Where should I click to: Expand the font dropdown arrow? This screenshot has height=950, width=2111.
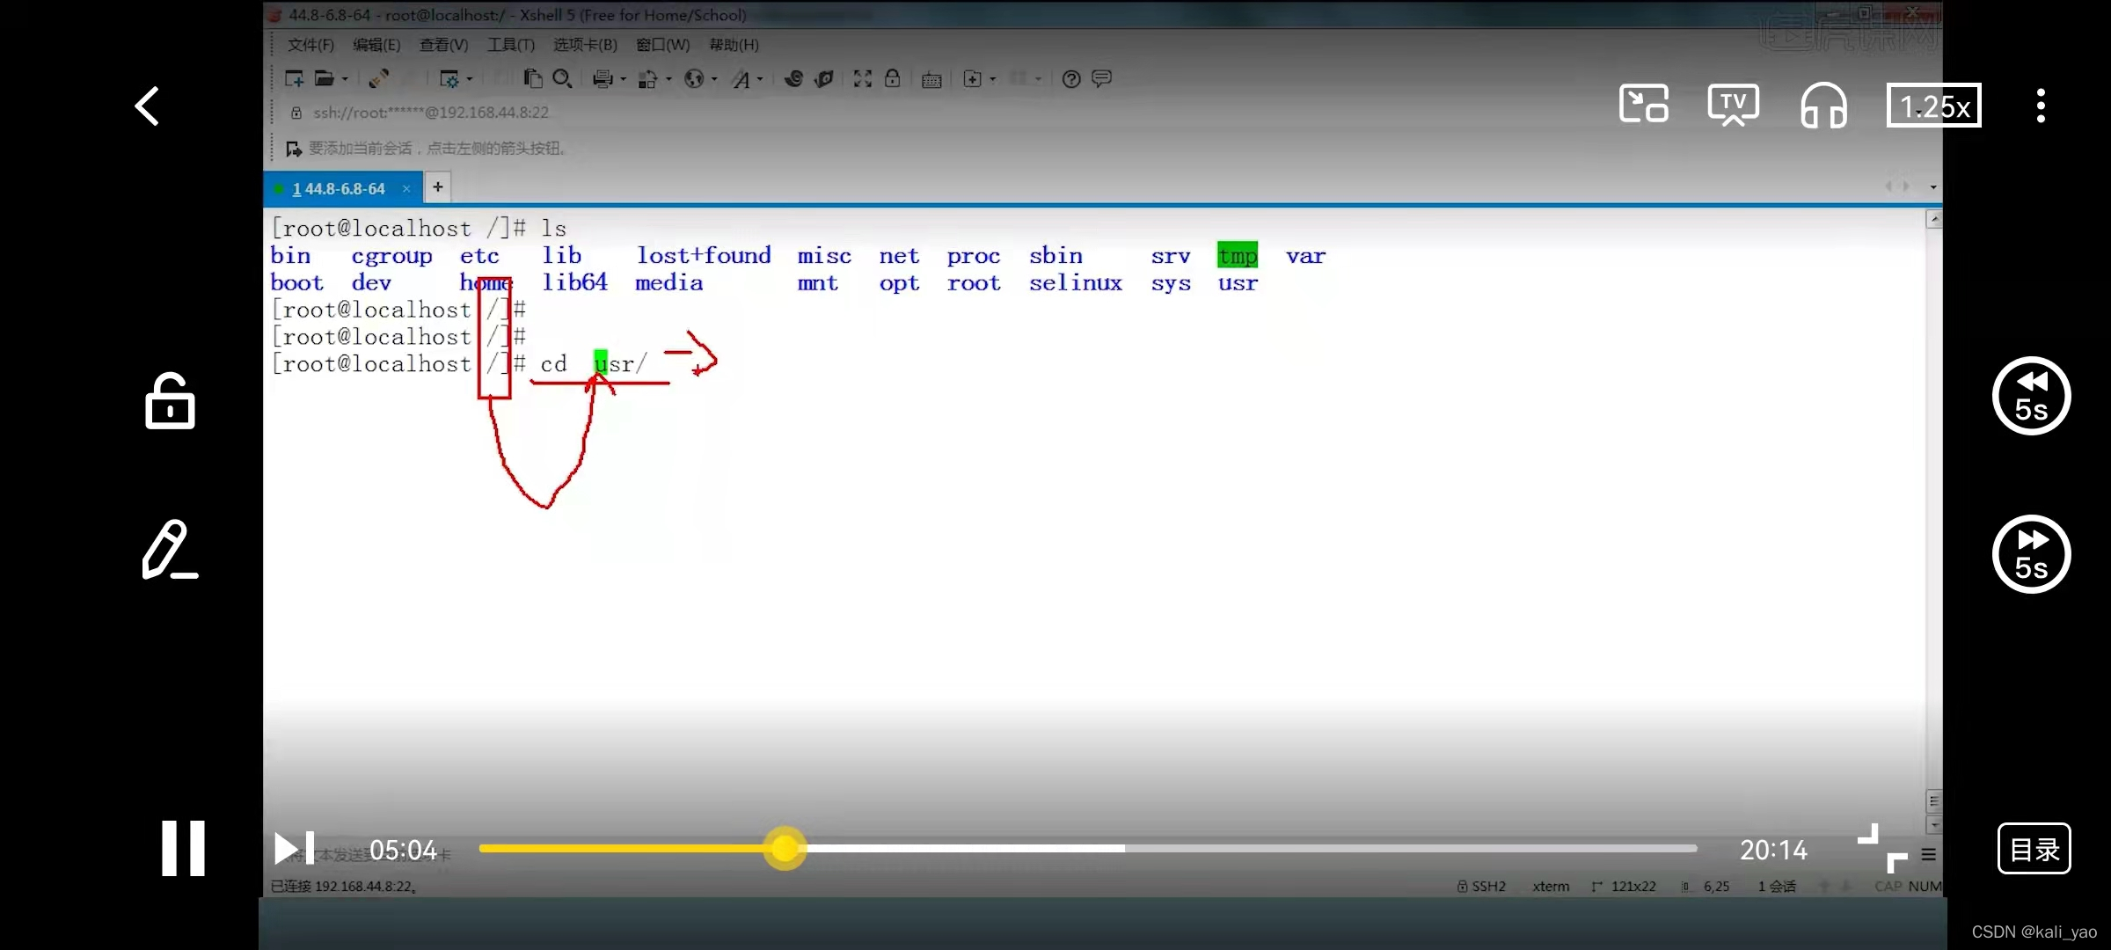761,79
